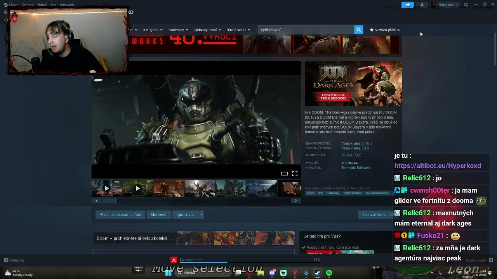Select the Akční tag

pyautogui.click(x=310, y=193)
